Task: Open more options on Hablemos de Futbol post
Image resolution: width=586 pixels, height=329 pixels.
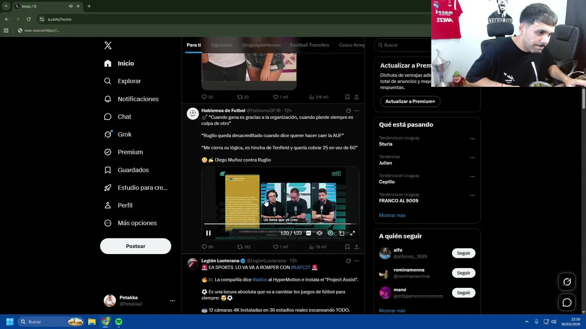Action: click(357, 111)
